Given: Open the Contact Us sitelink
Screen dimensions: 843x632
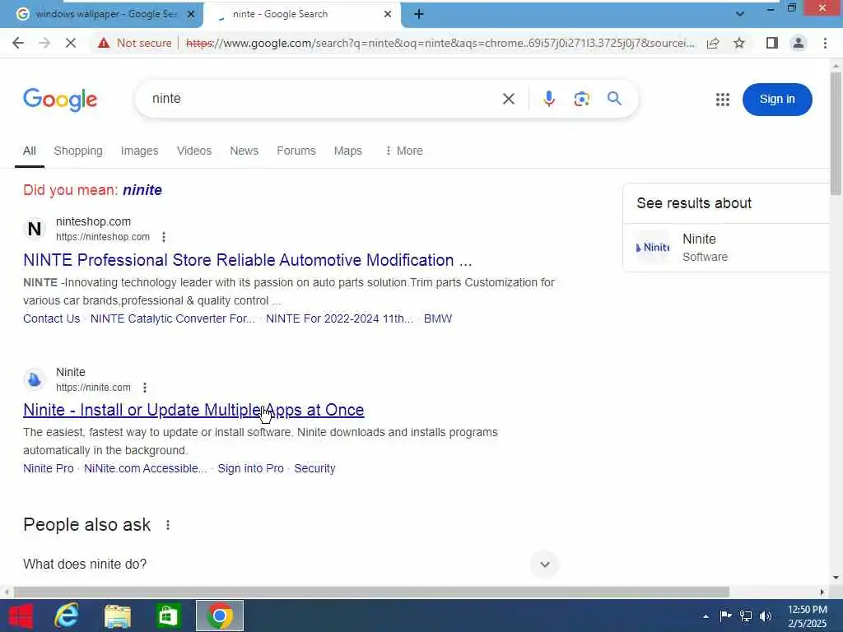Looking at the screenshot, I should tap(52, 318).
